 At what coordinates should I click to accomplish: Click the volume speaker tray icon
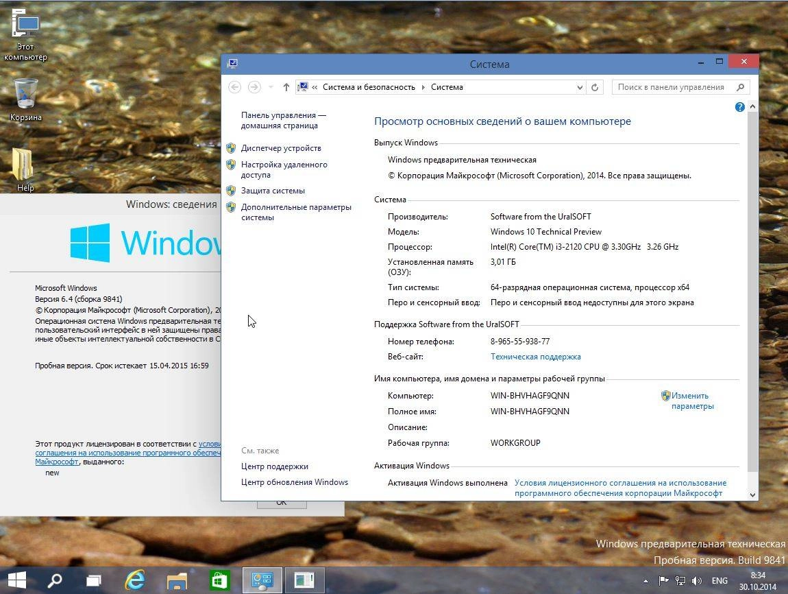pos(697,581)
